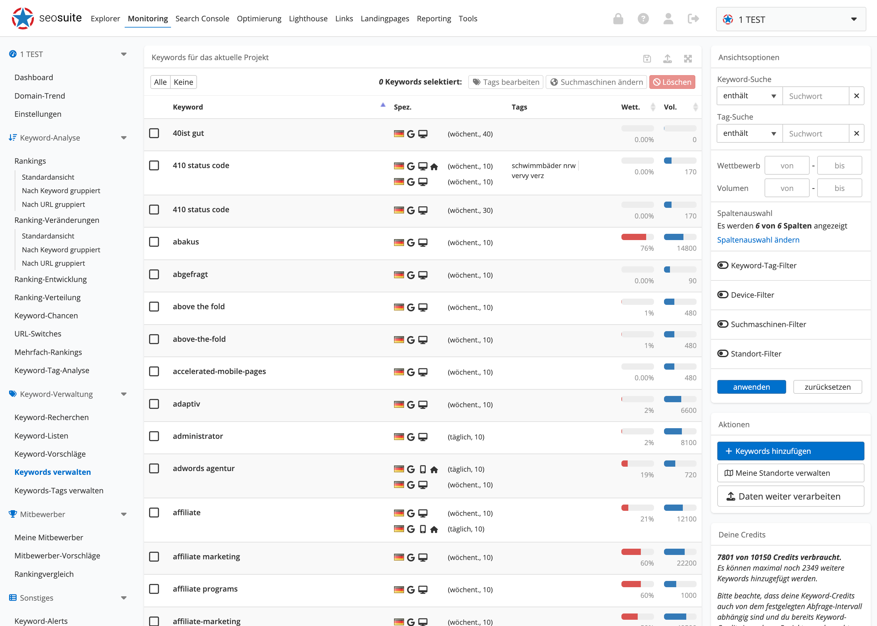Click the Wettbewerb von input field
The image size is (877, 626).
click(786, 166)
